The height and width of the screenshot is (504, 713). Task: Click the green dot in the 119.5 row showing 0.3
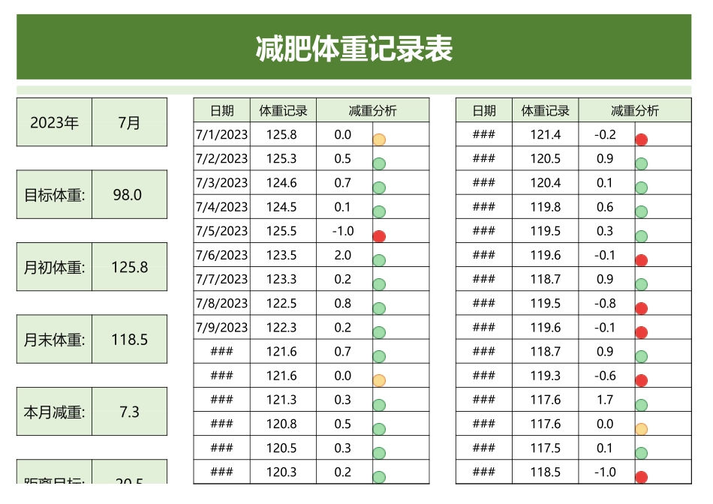[642, 236]
